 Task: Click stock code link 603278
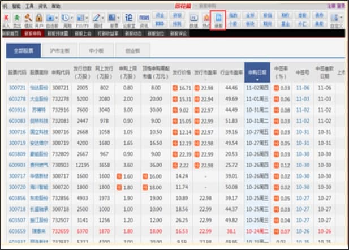pos(18,99)
